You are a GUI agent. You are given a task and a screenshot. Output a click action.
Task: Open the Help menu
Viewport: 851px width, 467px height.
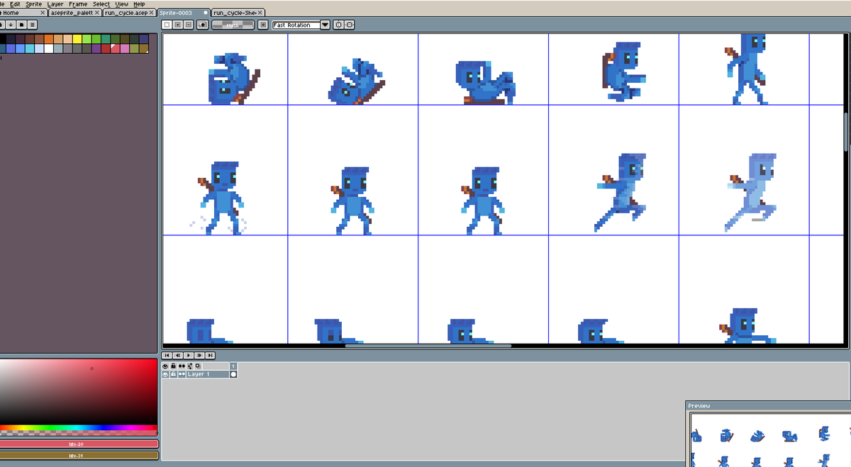click(x=139, y=4)
